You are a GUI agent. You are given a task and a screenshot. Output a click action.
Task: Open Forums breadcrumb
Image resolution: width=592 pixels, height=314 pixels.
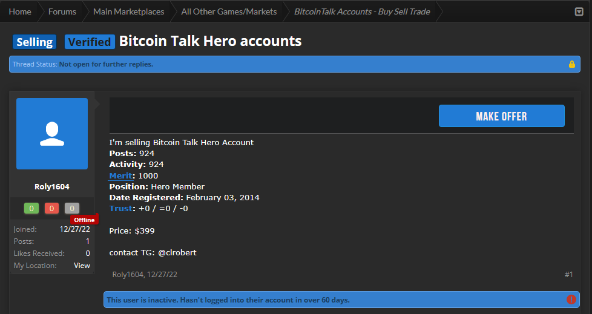coord(62,11)
